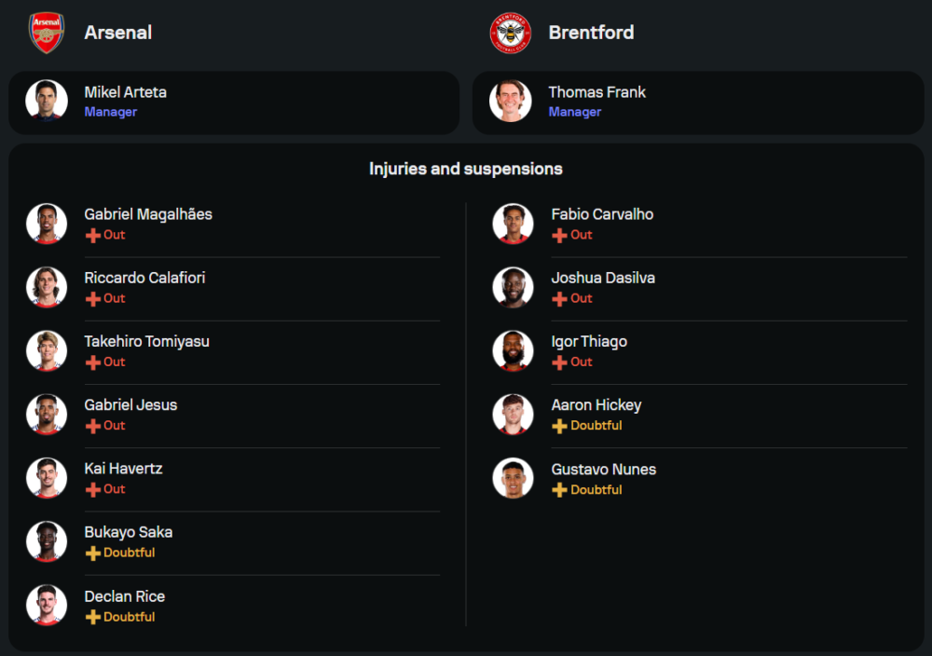Open Takehiro Tomiyasu's player profile link
932x656 pixels.
point(146,342)
